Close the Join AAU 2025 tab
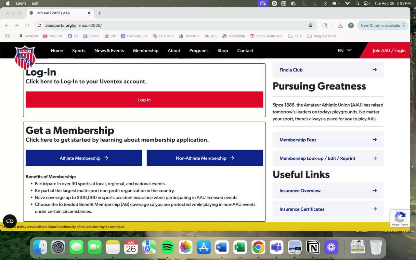 pyautogui.click(x=89, y=13)
